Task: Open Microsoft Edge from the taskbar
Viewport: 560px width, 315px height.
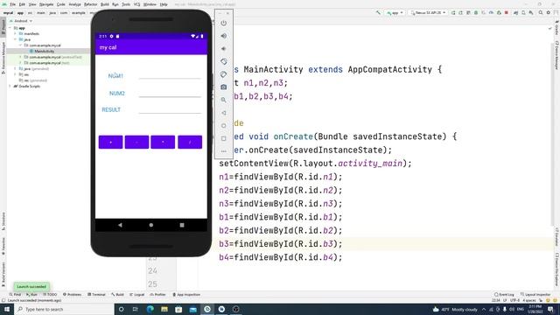Action: pos(150,309)
